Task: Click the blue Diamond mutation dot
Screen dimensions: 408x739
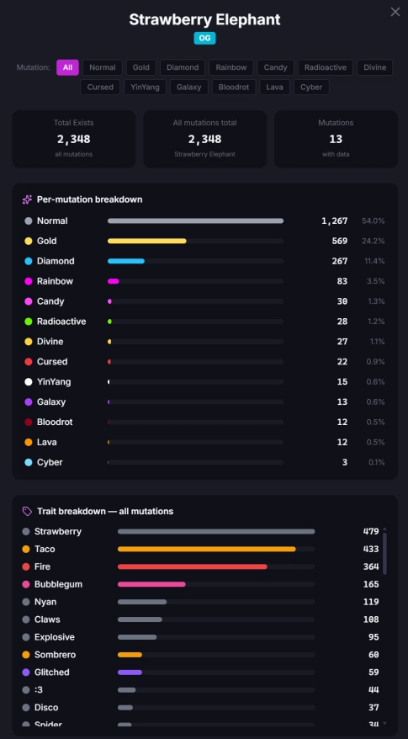Action: point(29,261)
